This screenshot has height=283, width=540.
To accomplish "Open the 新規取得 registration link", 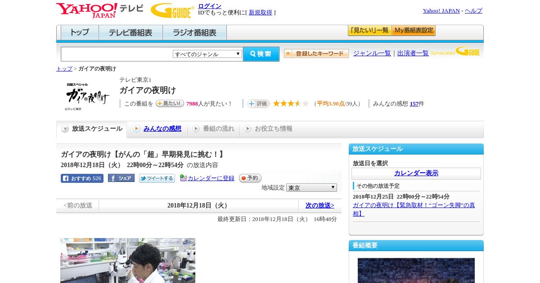I will (x=261, y=13).
